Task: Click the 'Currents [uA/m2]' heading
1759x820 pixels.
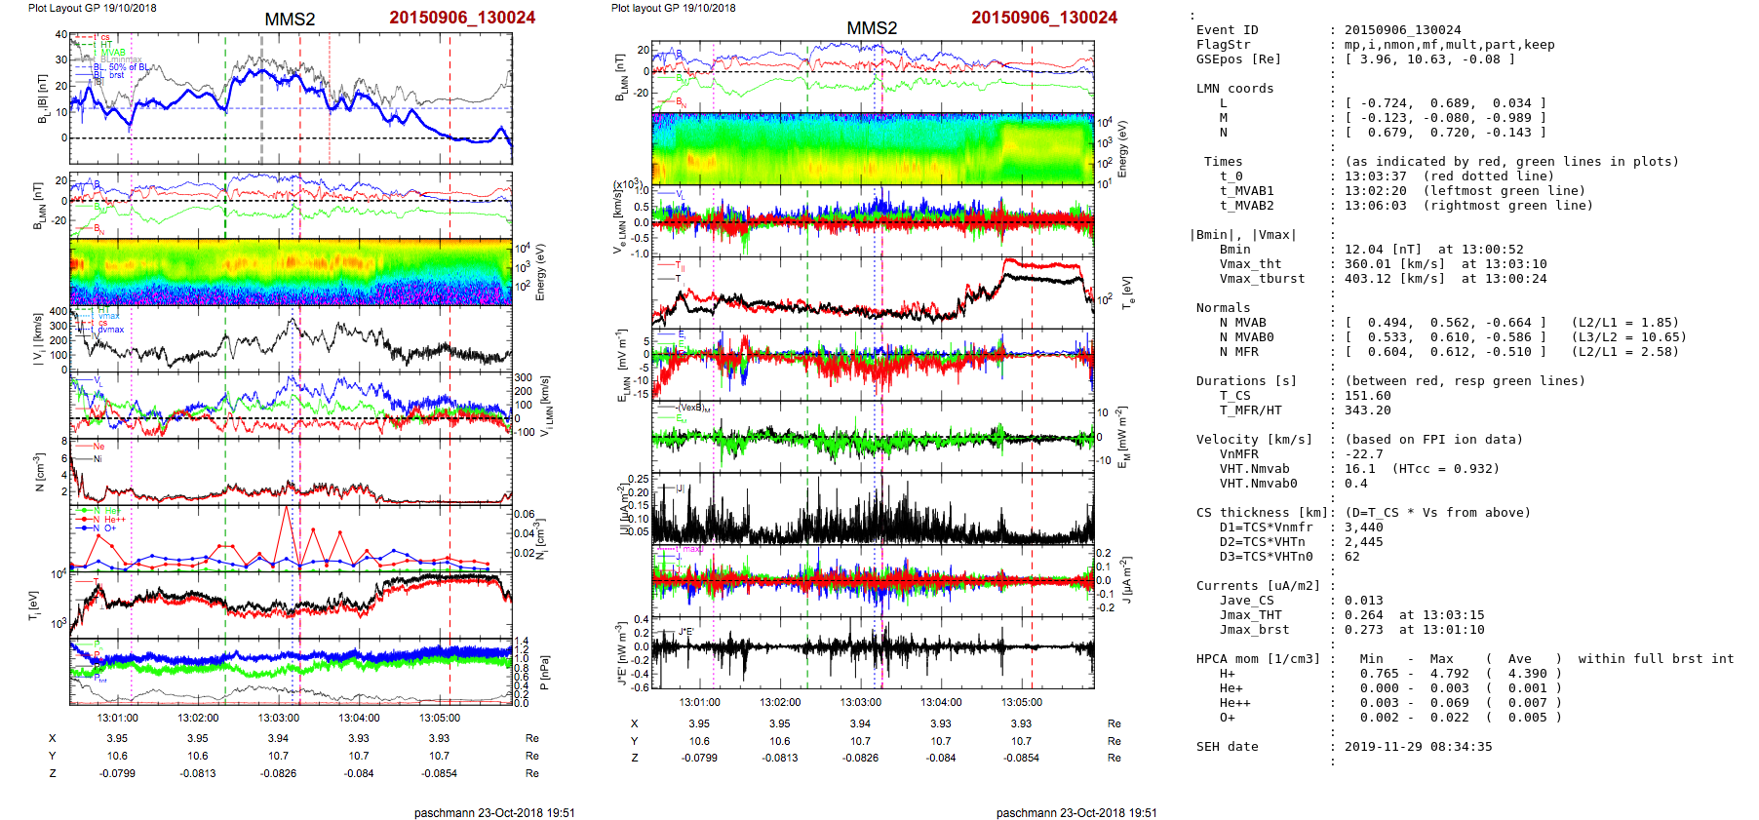Action: [x=1258, y=586]
